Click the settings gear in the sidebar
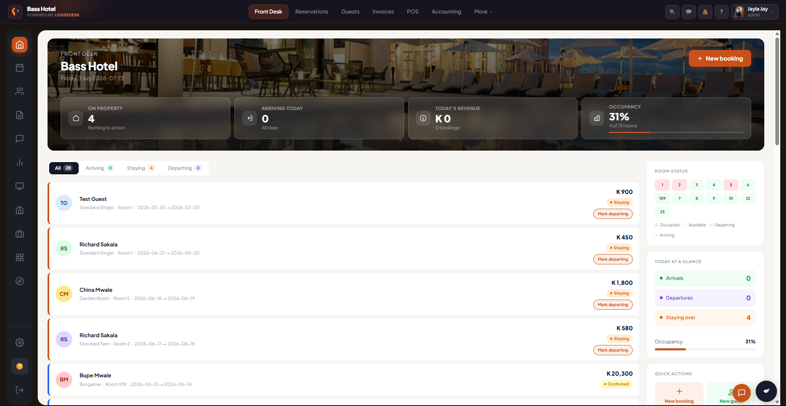This screenshot has width=786, height=406. pos(20,343)
